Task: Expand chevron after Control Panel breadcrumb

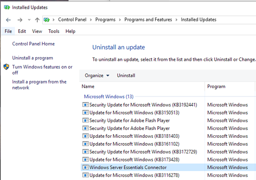Action: pos(91,20)
